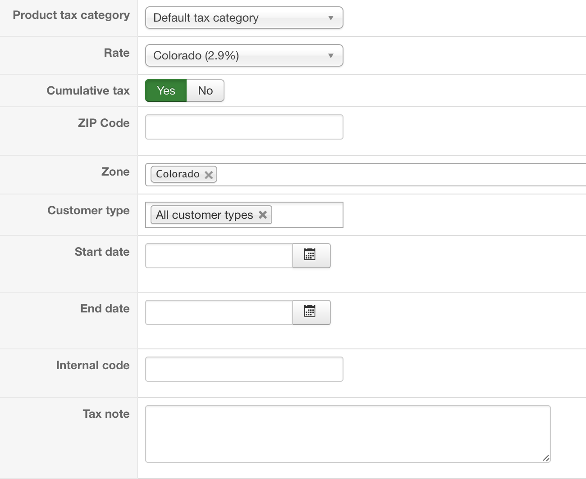This screenshot has width=586, height=479.
Task: Remove the All customer types tag
Action: click(263, 215)
